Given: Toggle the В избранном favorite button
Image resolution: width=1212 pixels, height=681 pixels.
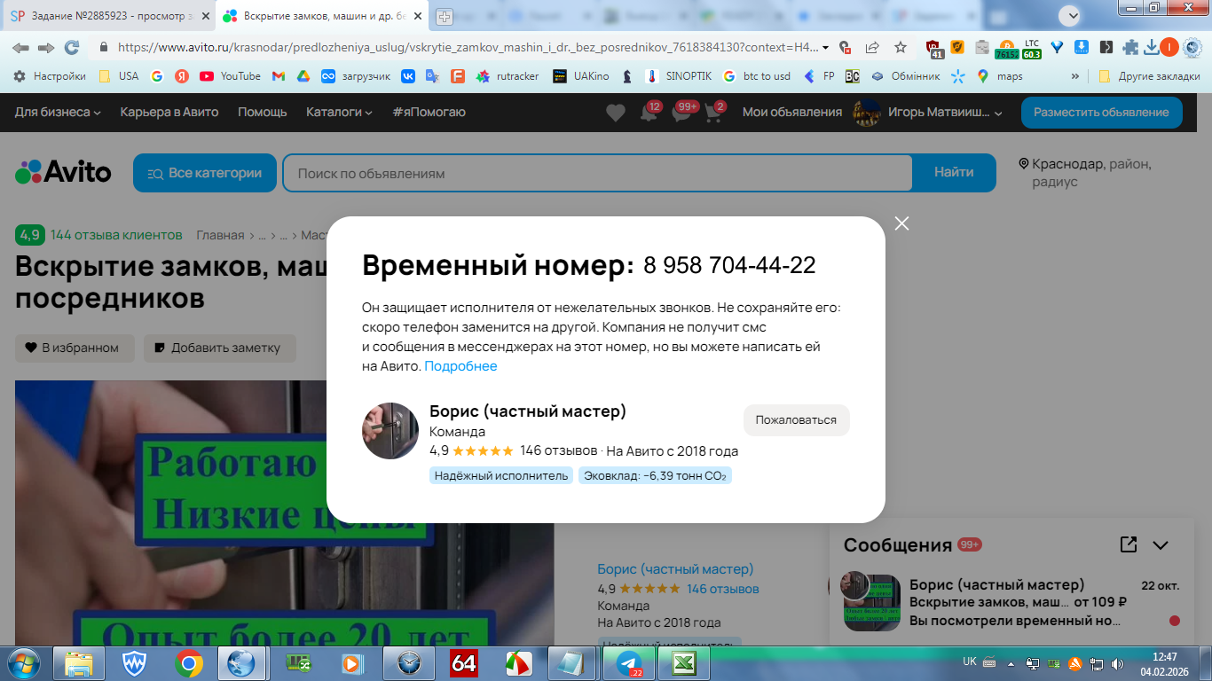Looking at the screenshot, I should (x=75, y=348).
